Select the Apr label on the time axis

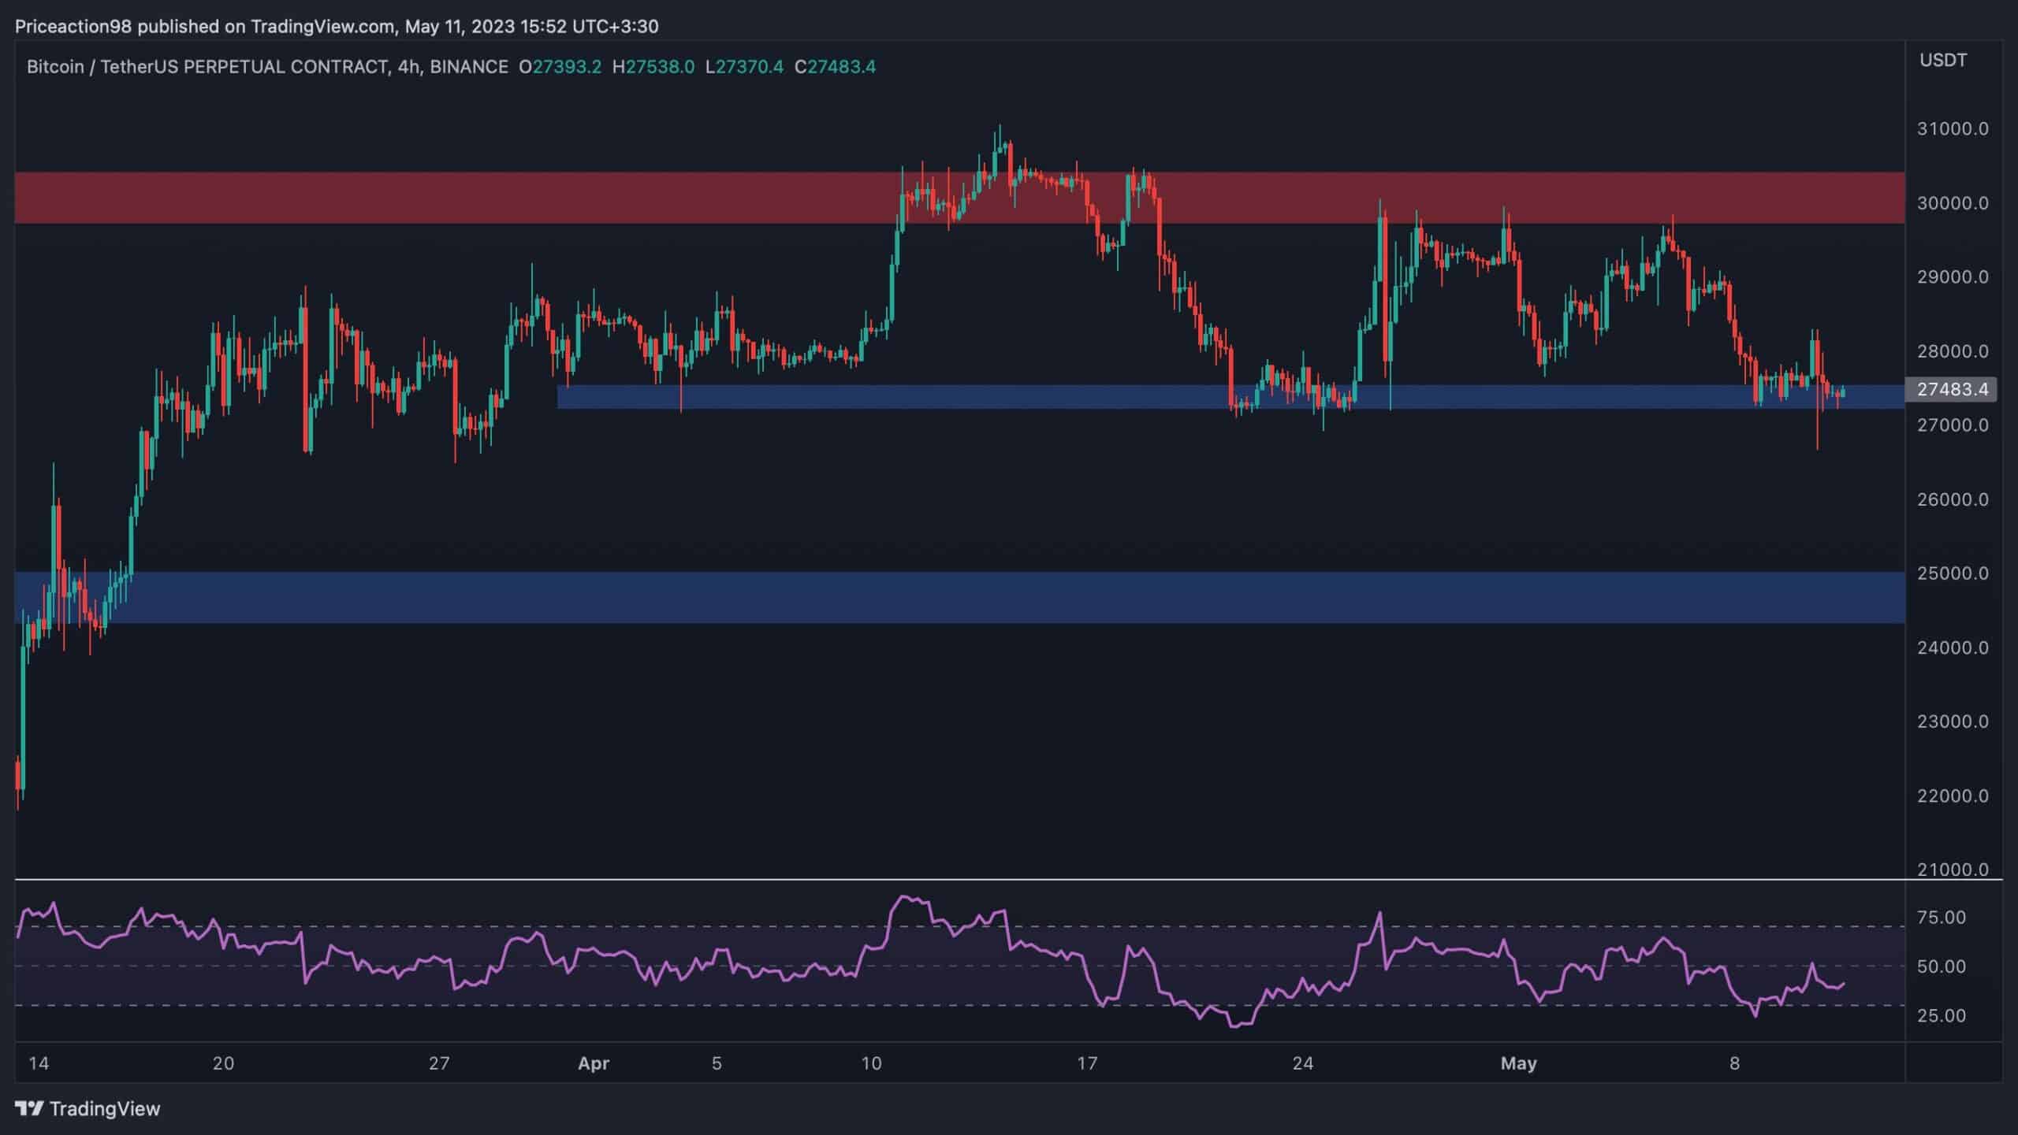593,1063
